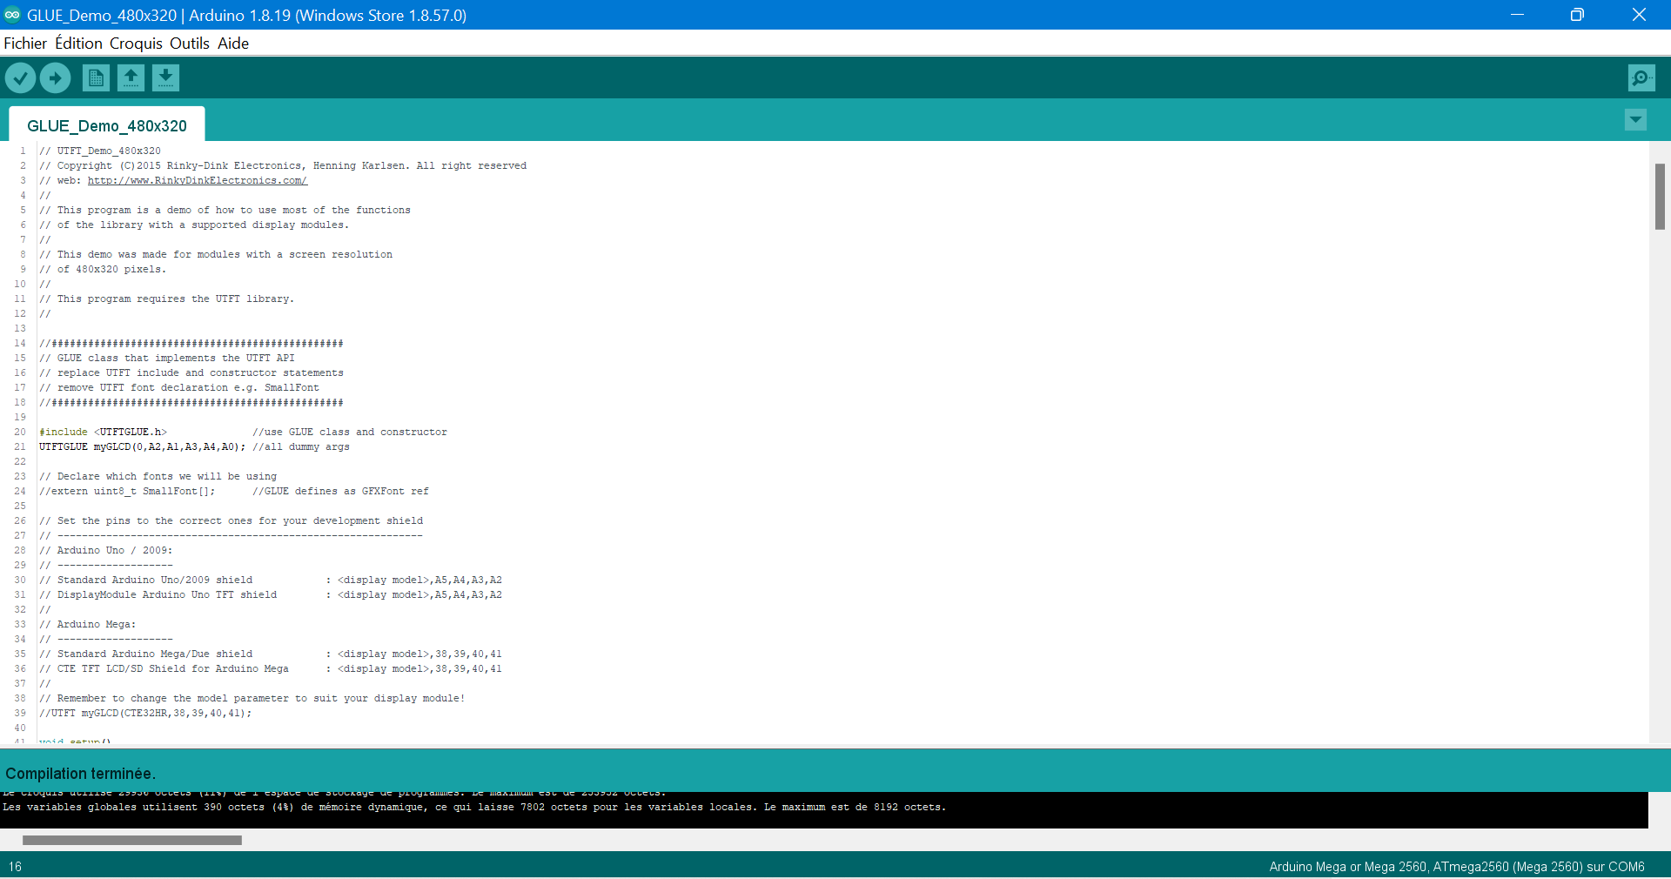Viewport: 1671px width, 879px height.
Task: Click the 'Set the pins to the correct ones' comment
Action: [x=232, y=521]
